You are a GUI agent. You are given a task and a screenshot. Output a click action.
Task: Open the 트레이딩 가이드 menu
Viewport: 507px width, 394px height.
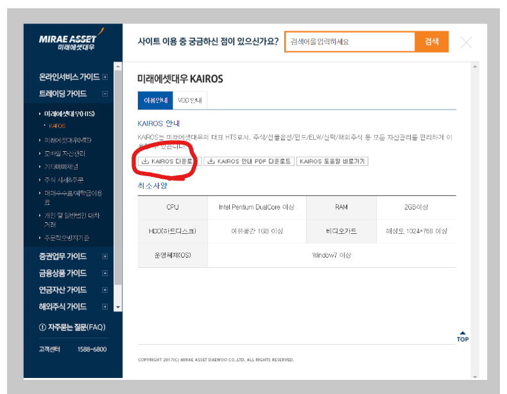tap(63, 94)
